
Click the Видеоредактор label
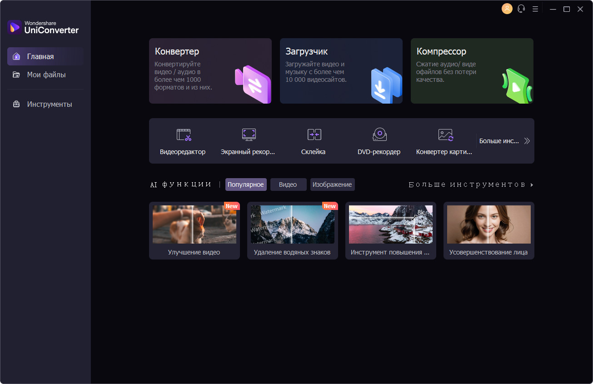point(183,152)
